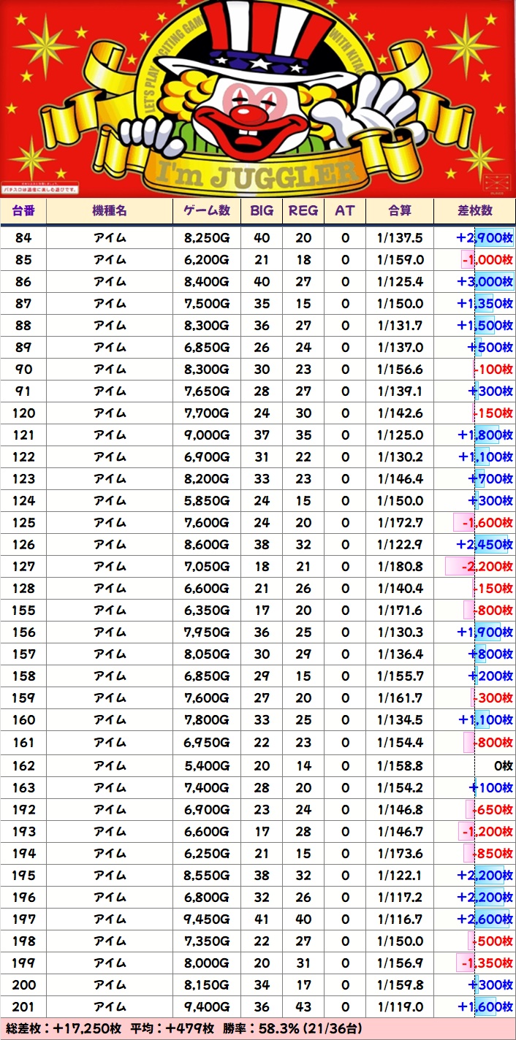The width and height of the screenshot is (516, 1040).
Task: Select machine number 200 cell
Action: pos(23,985)
